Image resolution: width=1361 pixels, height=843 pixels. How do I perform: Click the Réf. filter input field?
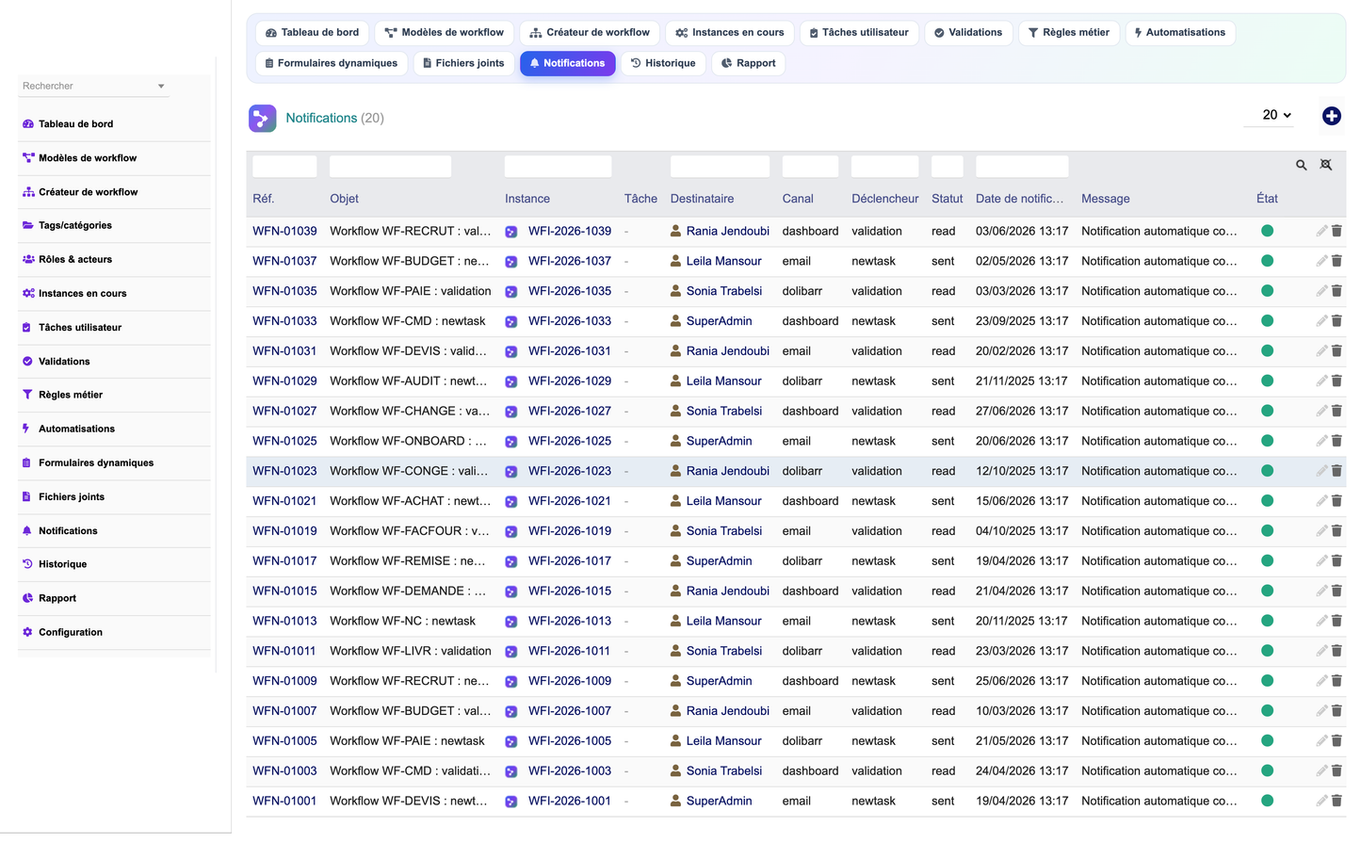(284, 167)
